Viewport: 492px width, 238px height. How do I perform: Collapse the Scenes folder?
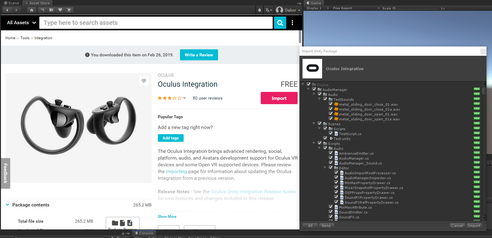314,123
